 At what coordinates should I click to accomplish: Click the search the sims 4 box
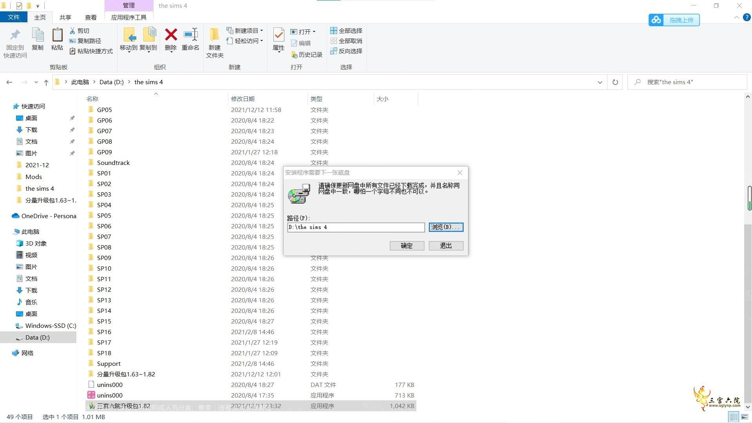coord(687,82)
